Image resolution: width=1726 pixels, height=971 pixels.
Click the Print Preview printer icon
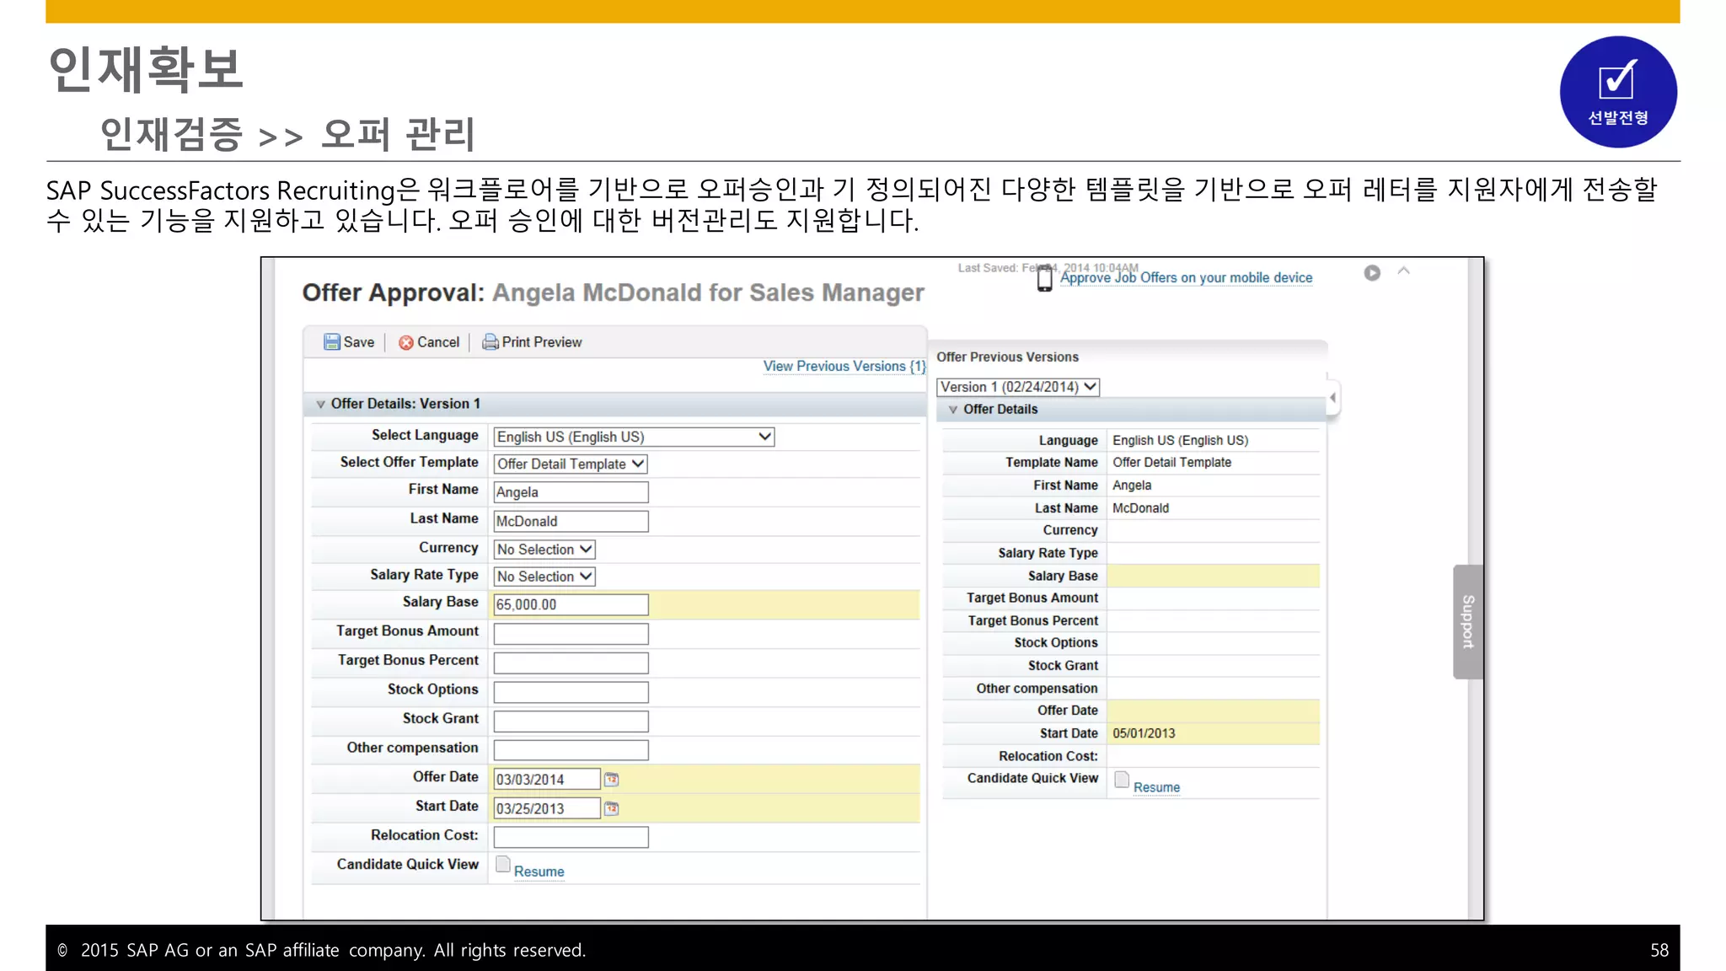click(x=490, y=341)
